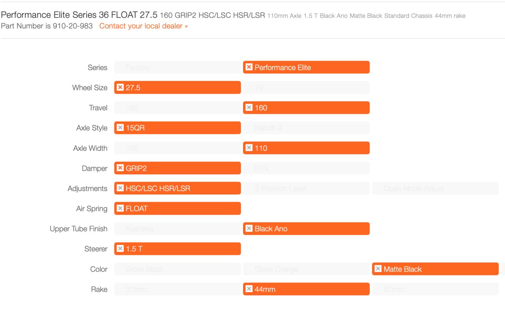Image resolution: width=505 pixels, height=309 pixels.
Task: Remove the Performance Elite series filter X icon
Action: pyautogui.click(x=249, y=67)
